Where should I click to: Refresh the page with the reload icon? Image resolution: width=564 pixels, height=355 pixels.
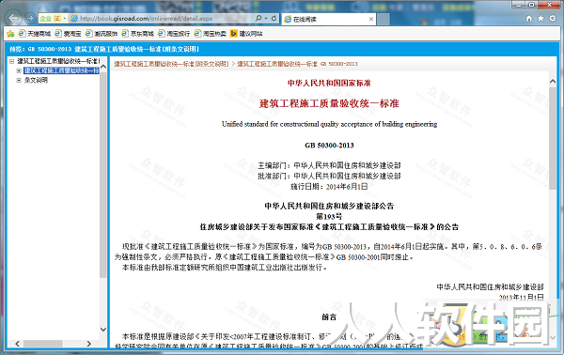point(274,19)
